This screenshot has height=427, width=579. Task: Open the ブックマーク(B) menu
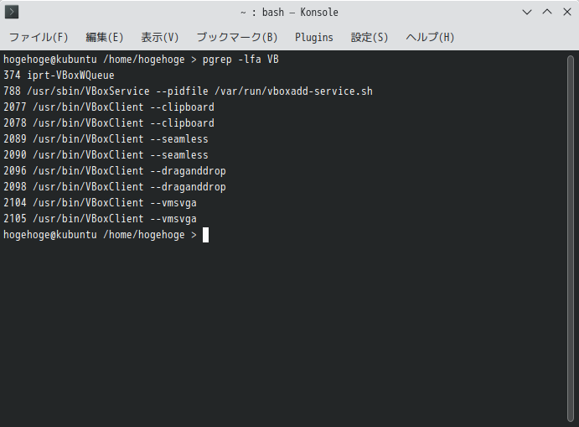click(236, 38)
